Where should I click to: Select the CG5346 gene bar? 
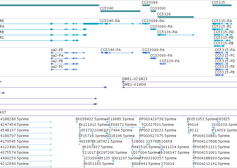[x=120, y=11]
